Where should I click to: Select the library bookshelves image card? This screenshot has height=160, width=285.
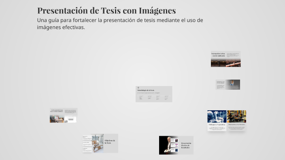[236, 120]
